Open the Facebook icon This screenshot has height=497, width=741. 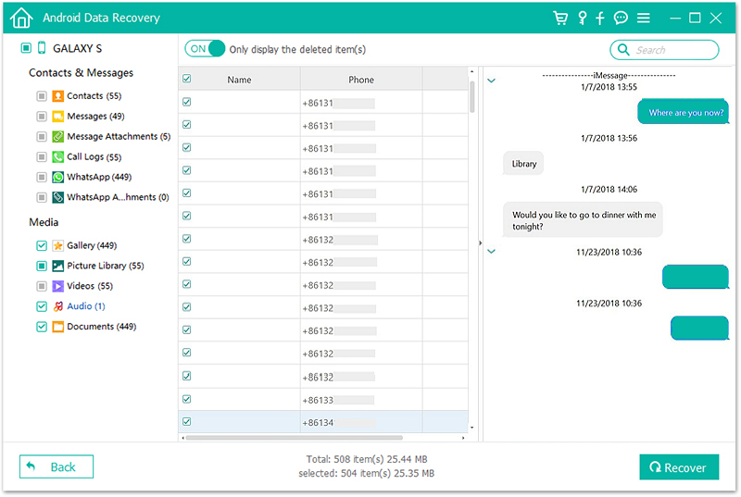click(599, 18)
